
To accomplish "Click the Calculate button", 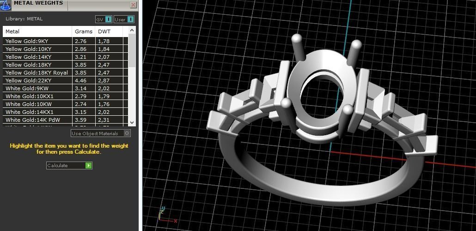I will pos(69,166).
